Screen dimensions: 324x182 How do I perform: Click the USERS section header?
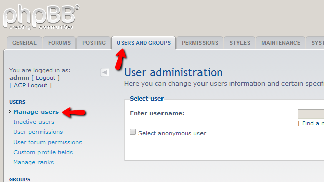[x=17, y=102]
